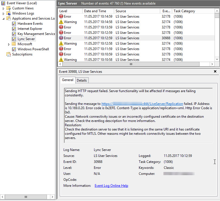Click the Event Viewer (Local) root icon
The image size is (220, 201).
tap(3, 3)
